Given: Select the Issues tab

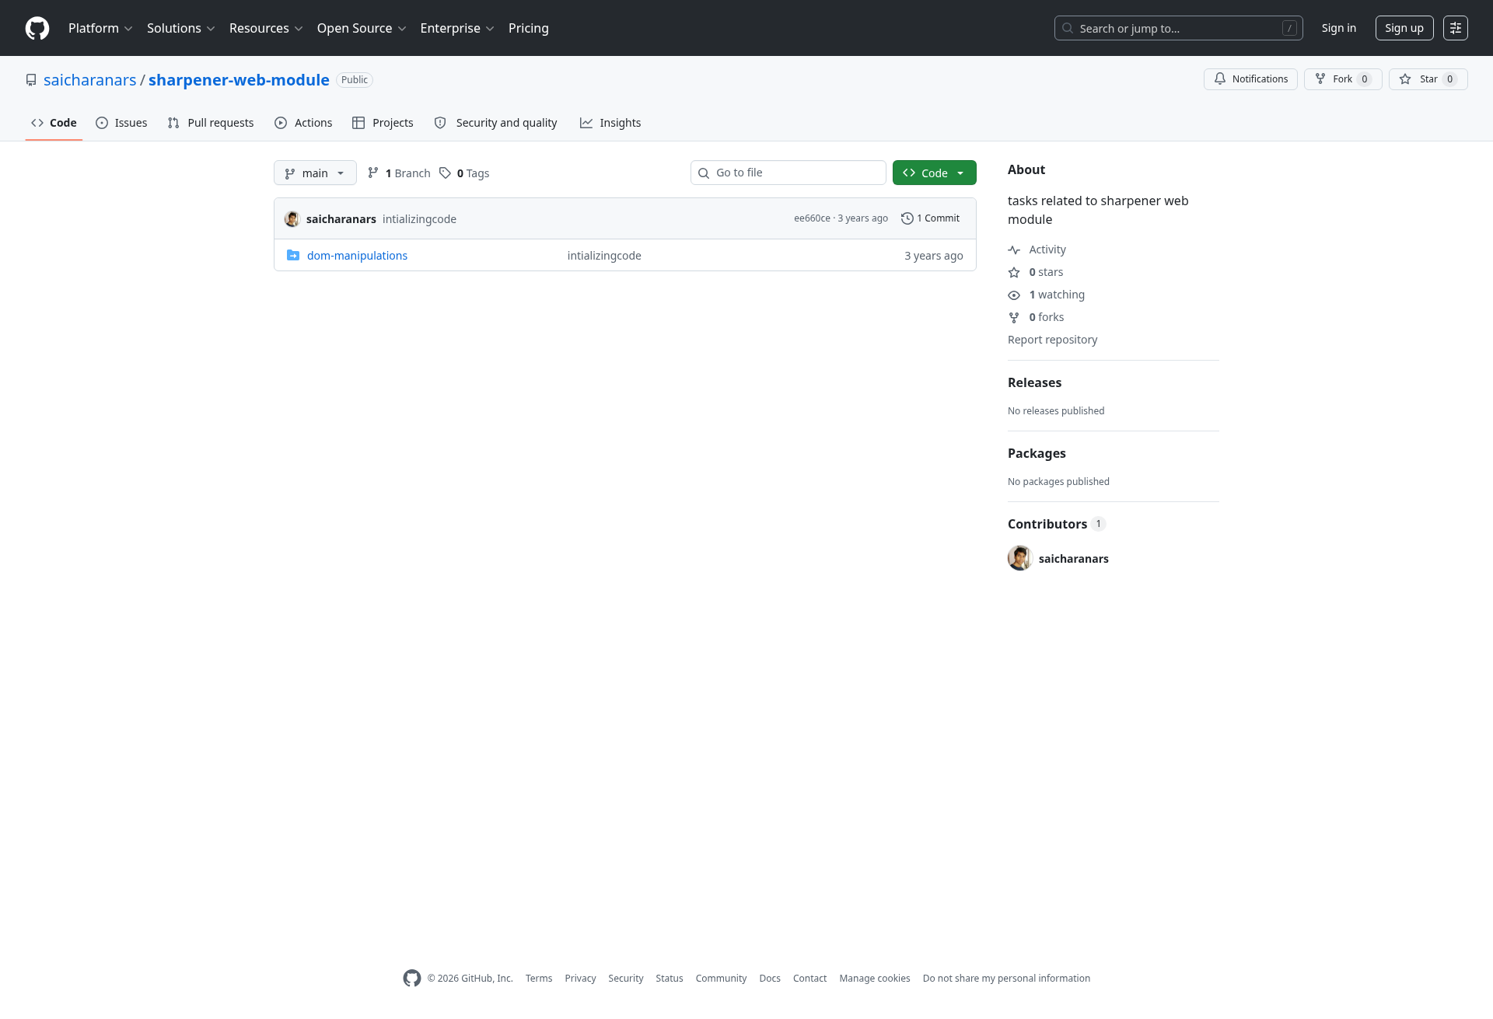Looking at the screenshot, I should (x=121, y=123).
